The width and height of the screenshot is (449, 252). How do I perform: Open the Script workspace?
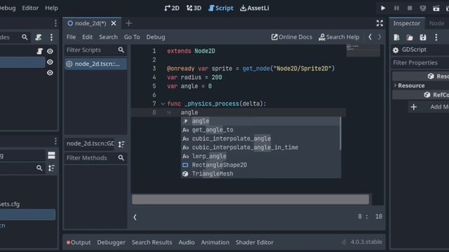pyautogui.click(x=221, y=8)
